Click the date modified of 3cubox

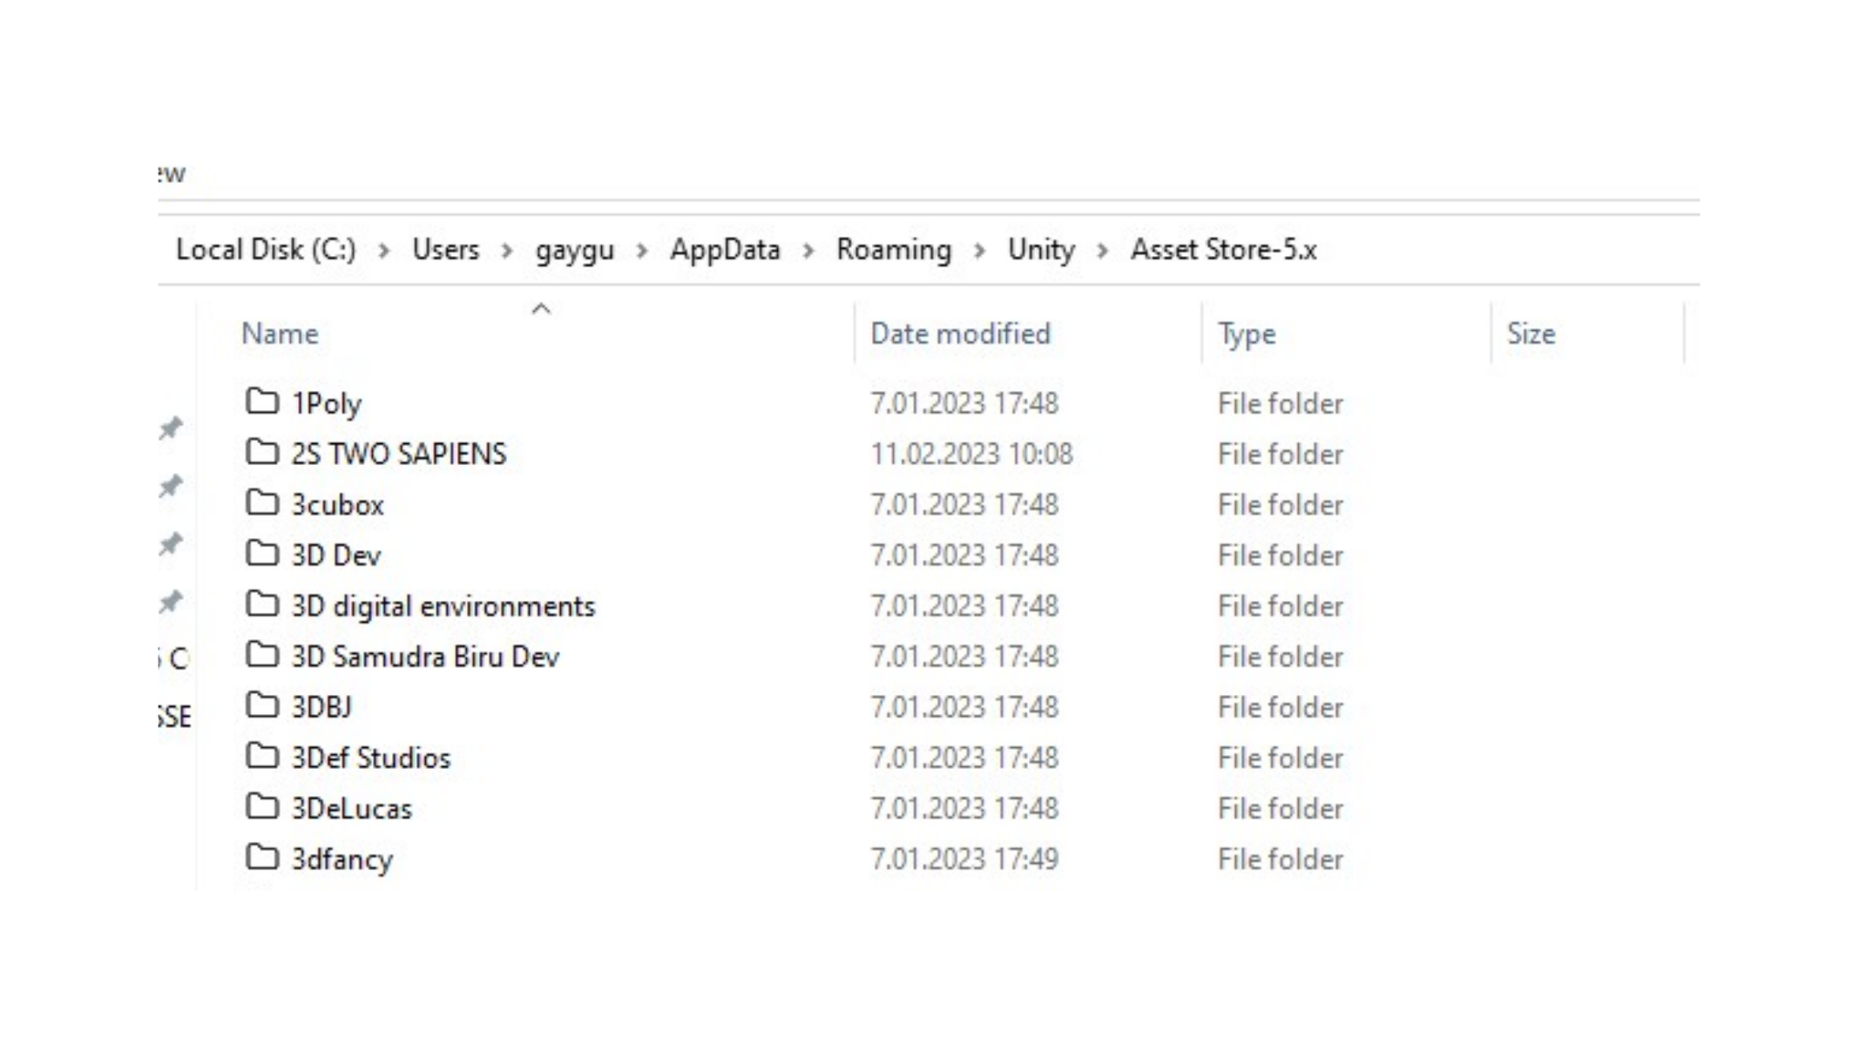pyautogui.click(x=964, y=505)
